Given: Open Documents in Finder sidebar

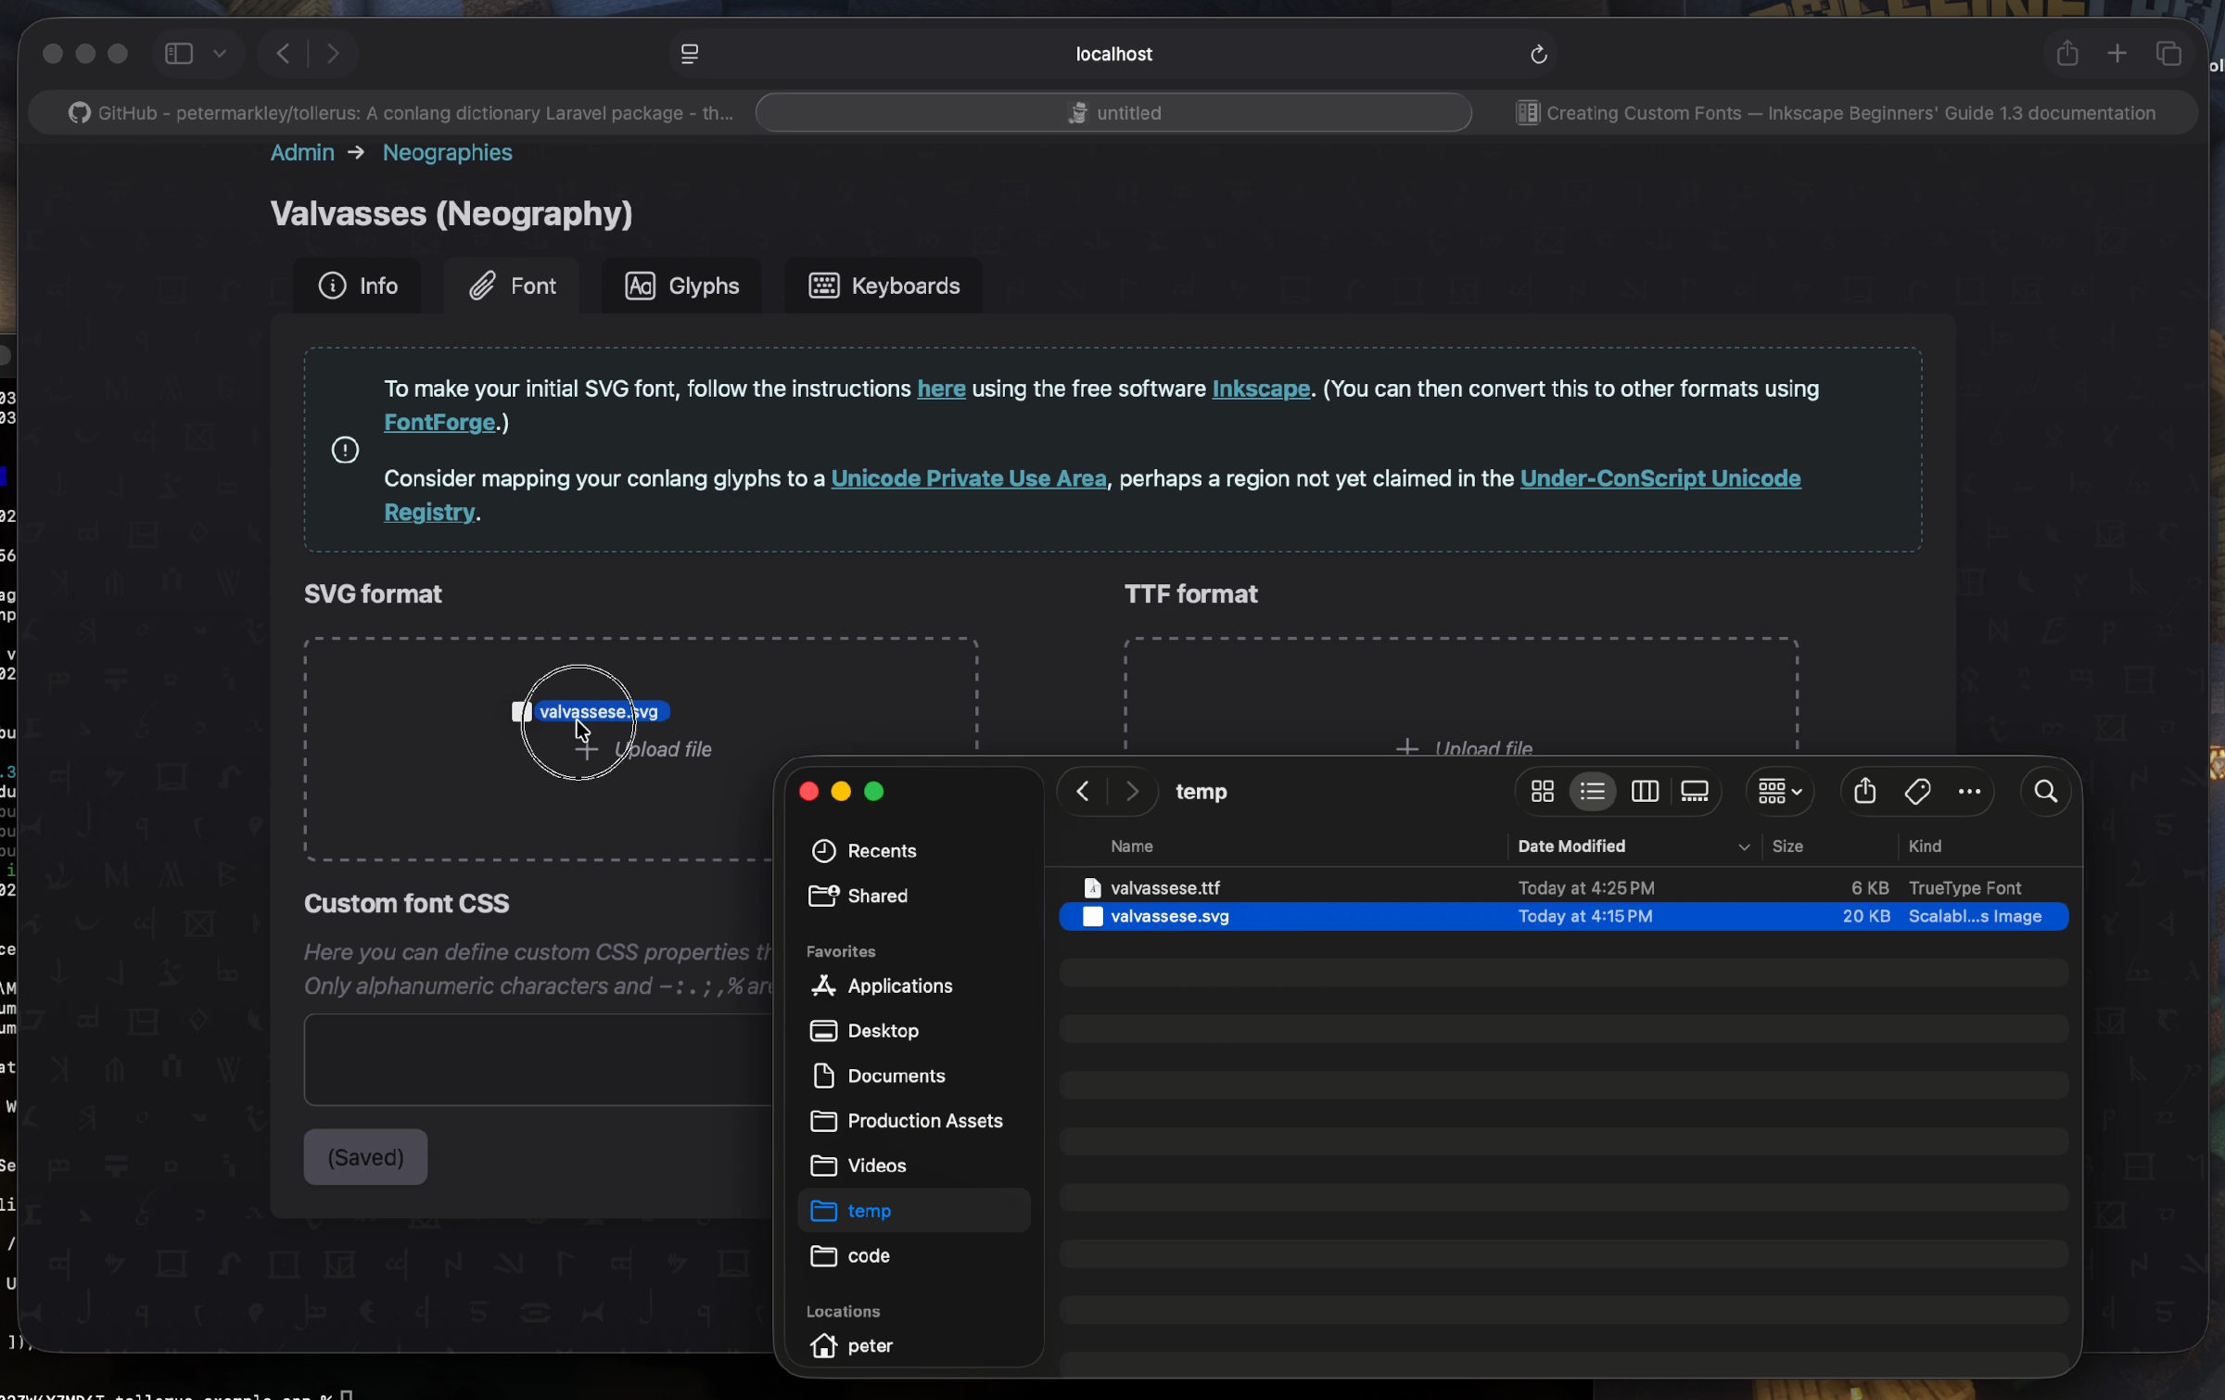Looking at the screenshot, I should 896,1075.
